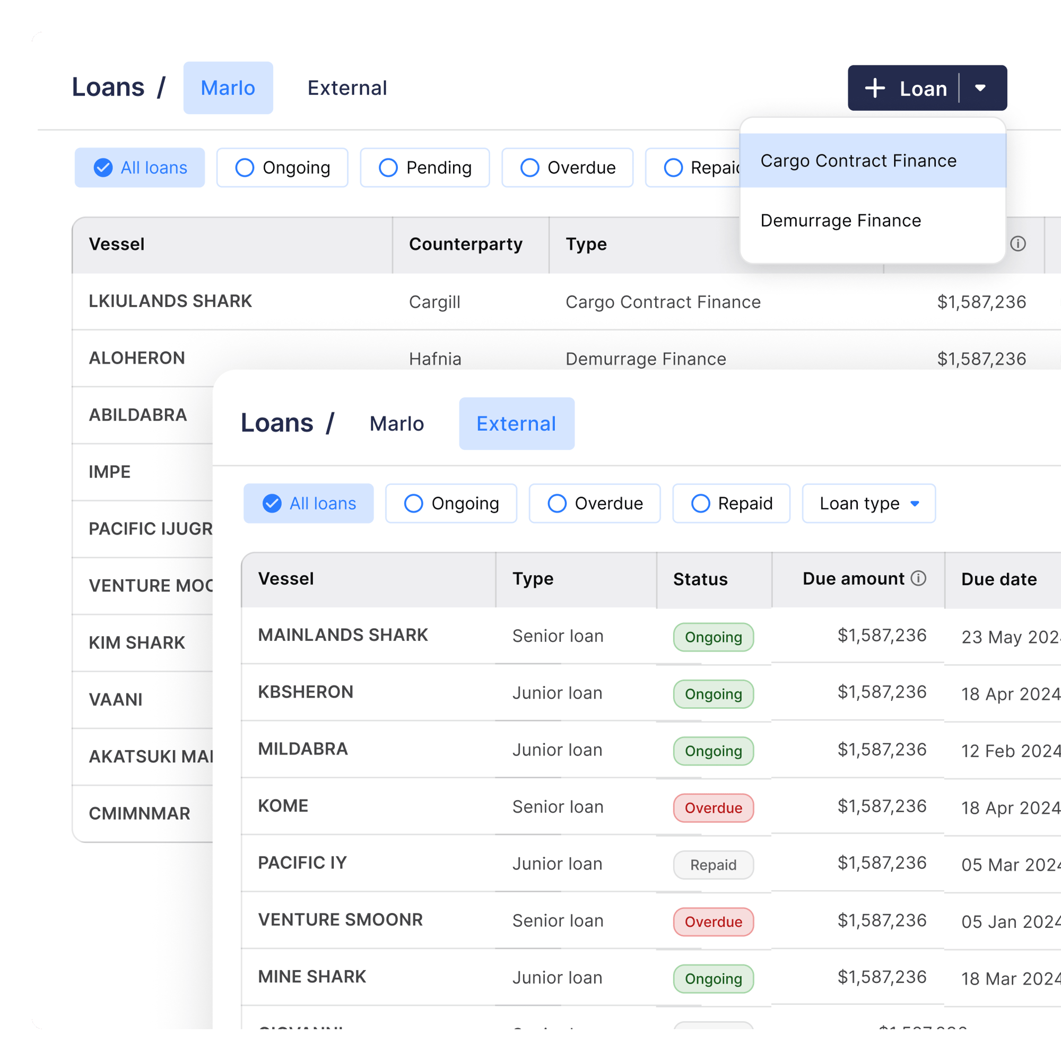Switch to the Marlo tab in the back window
The image size is (1061, 1061).
228,88
